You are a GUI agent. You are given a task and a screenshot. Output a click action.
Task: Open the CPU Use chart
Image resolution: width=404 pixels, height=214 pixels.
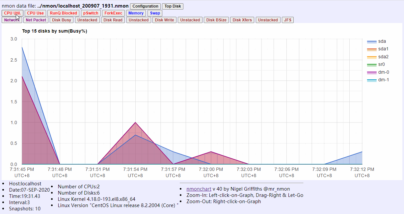tap(35, 13)
